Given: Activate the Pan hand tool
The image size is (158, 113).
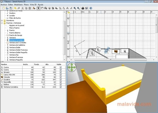Looking at the screenshot, I should click(42, 8).
